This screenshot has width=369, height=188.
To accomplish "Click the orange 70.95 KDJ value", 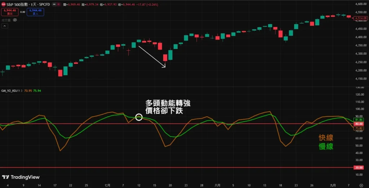I will coord(28,90).
